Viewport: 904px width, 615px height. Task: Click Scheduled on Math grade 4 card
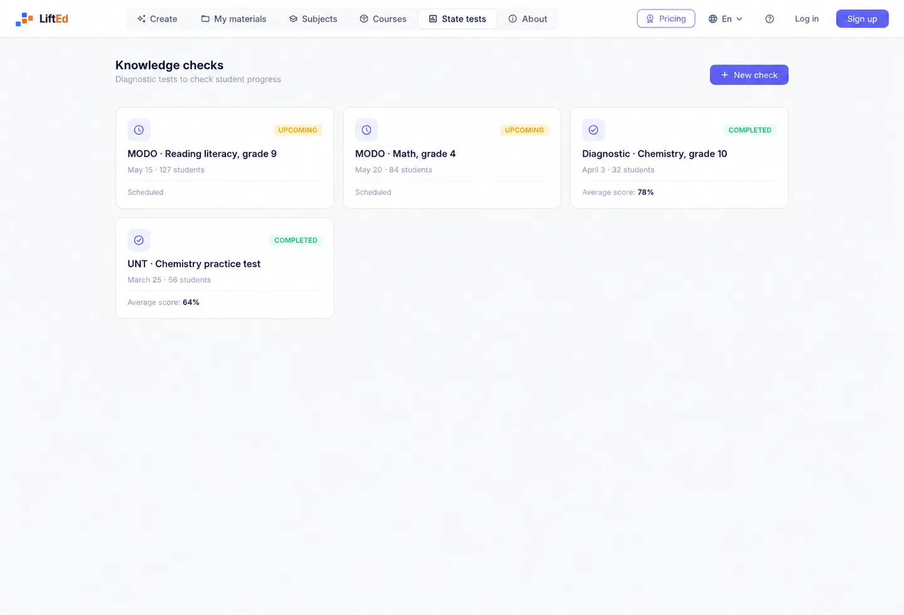tap(373, 192)
